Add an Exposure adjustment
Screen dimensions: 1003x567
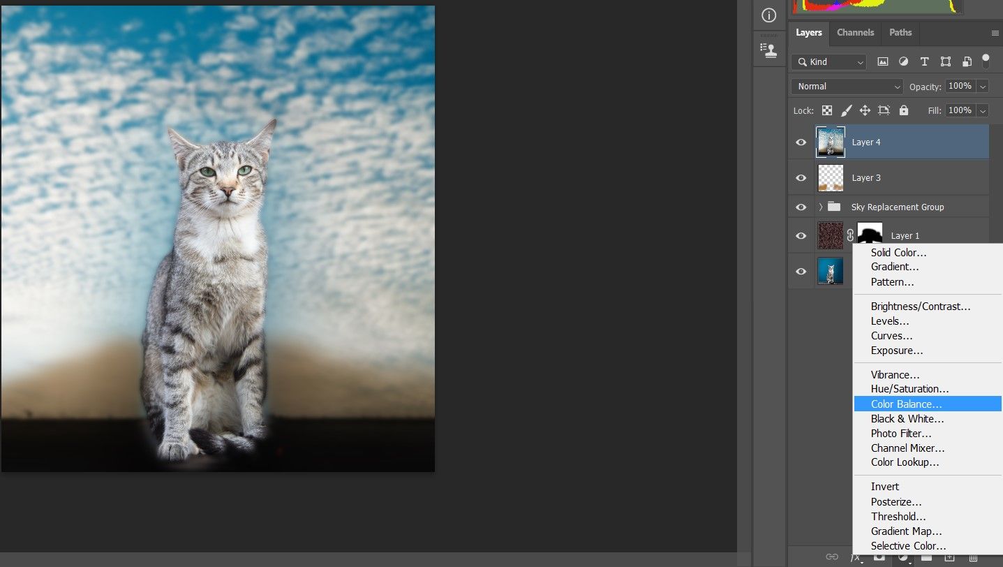click(x=928, y=351)
